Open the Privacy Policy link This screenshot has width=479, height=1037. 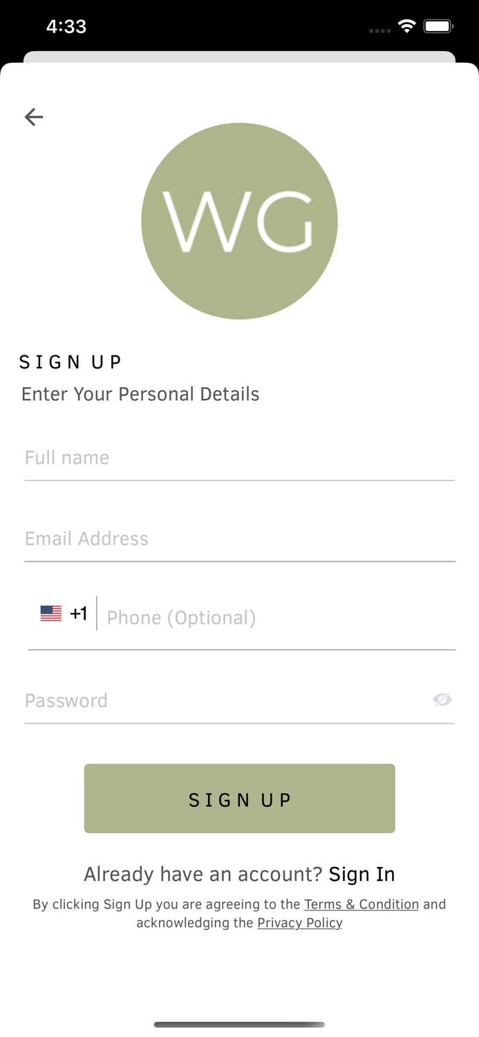pyautogui.click(x=299, y=923)
